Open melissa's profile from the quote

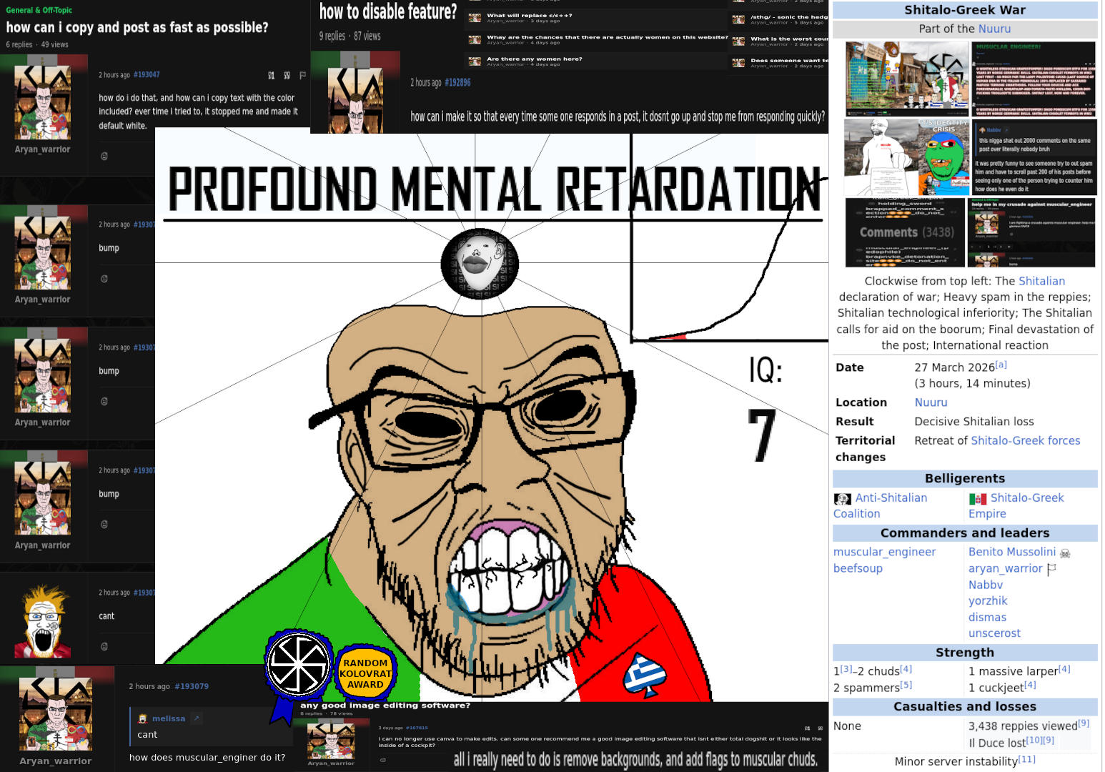pyautogui.click(x=168, y=718)
